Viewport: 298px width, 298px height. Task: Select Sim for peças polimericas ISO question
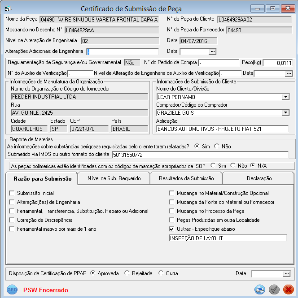click(213, 165)
